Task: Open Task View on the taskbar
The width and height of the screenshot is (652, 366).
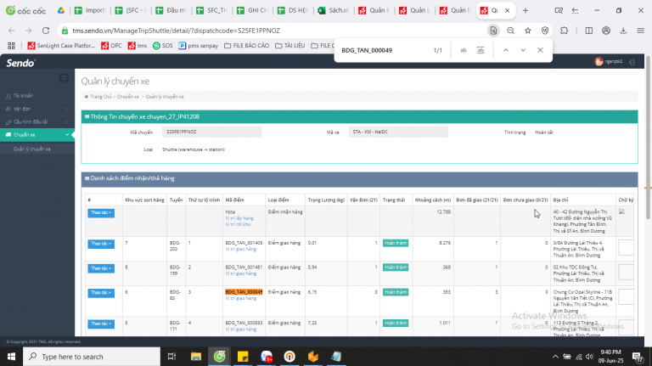Action: [171, 357]
